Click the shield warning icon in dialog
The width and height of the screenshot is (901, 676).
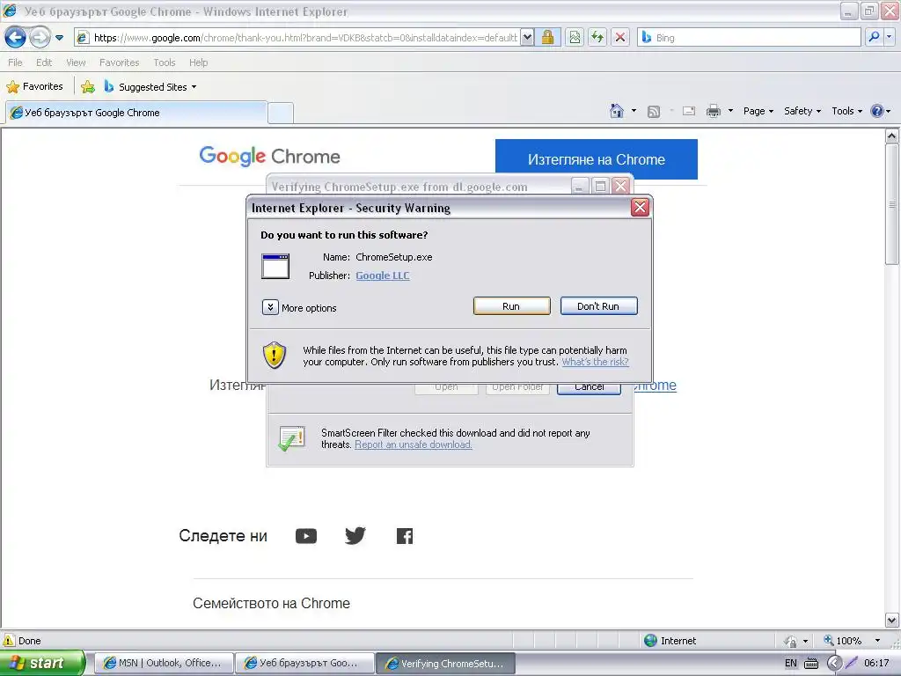[x=275, y=355]
